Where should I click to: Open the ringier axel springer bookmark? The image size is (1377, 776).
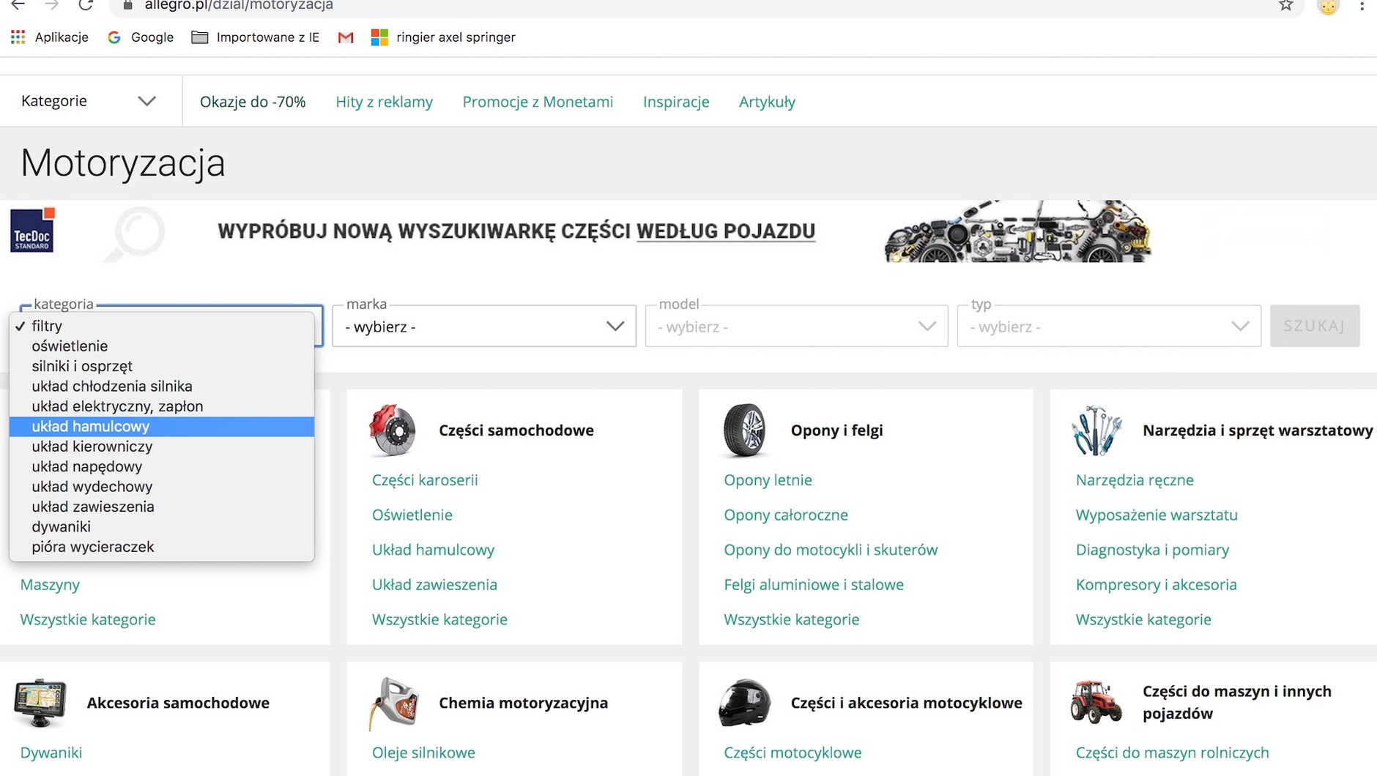[443, 37]
